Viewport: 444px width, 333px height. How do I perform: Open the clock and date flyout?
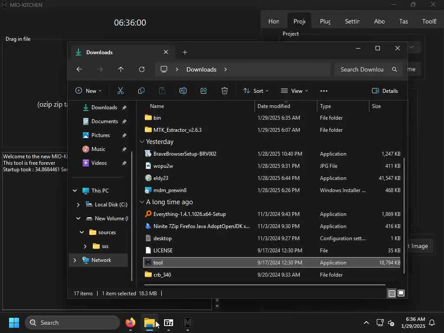[413, 323]
